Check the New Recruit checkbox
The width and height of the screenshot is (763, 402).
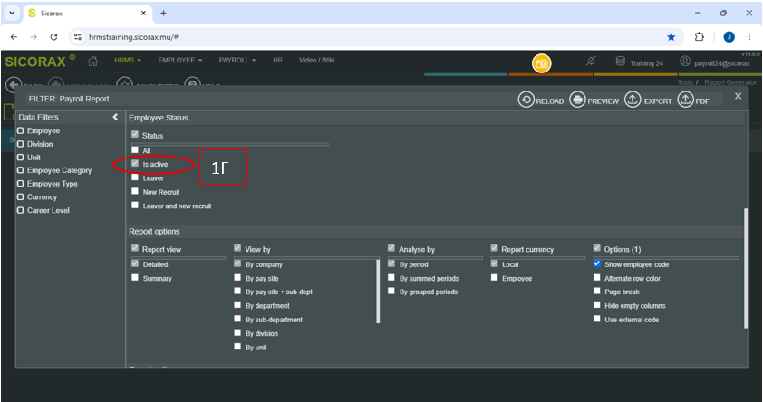tap(135, 191)
